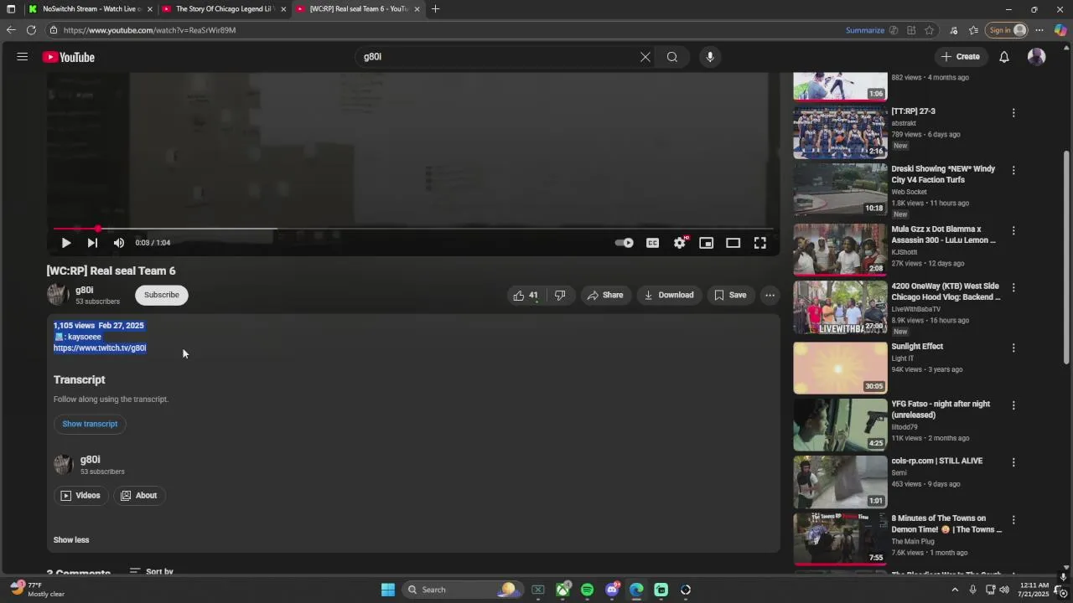
Task: Save the video to a playlist
Action: pos(730,295)
